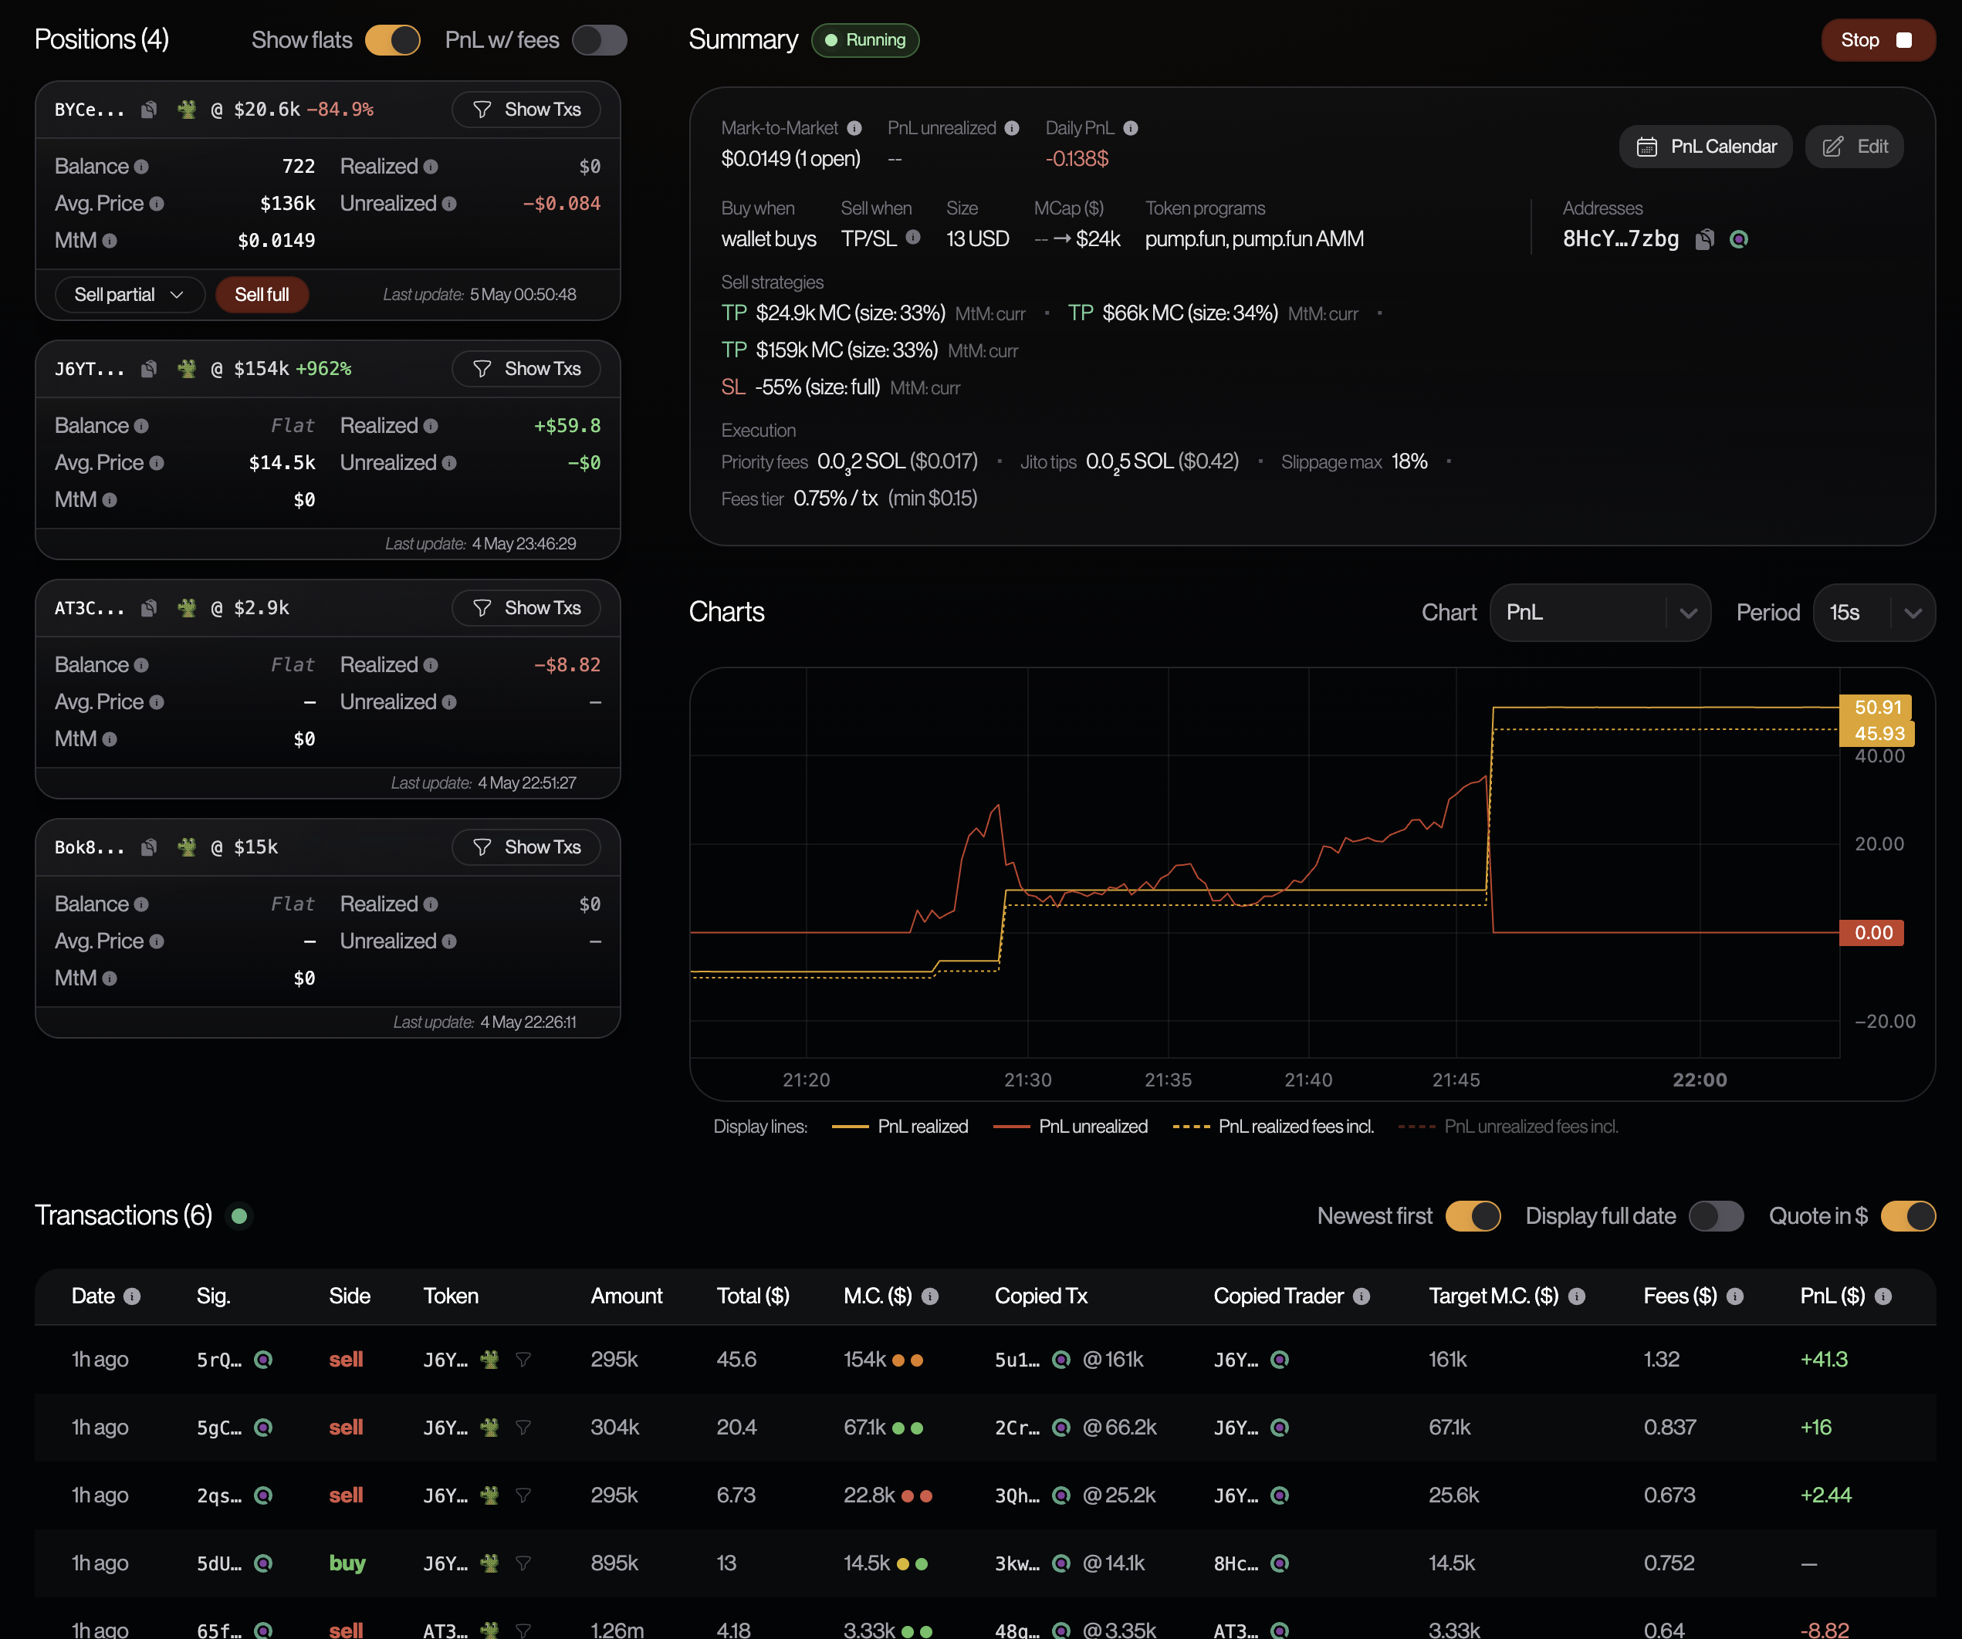The width and height of the screenshot is (1962, 1639).
Task: Open explorer icon for copied tx 5u1...
Action: (x=1061, y=1360)
